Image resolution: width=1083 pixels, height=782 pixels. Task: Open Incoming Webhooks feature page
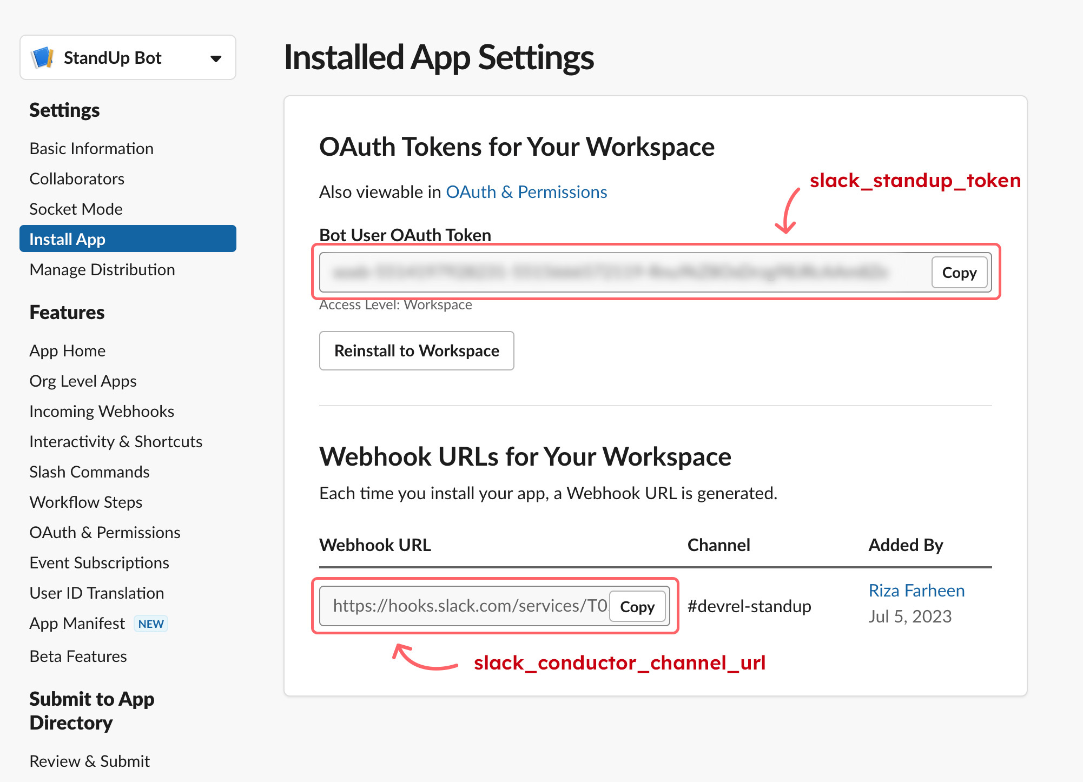[x=102, y=412]
